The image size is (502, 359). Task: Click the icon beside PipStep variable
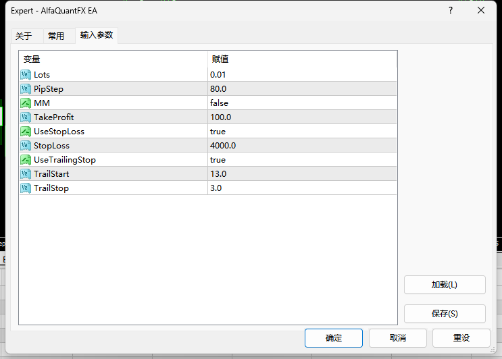(26, 89)
